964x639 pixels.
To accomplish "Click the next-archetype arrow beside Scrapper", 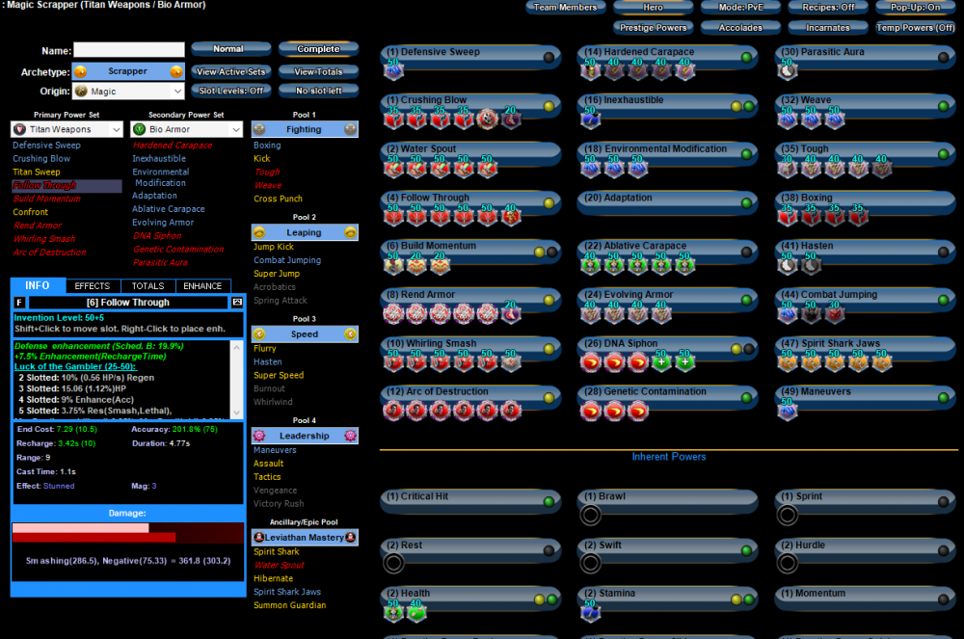I will tap(176, 71).
